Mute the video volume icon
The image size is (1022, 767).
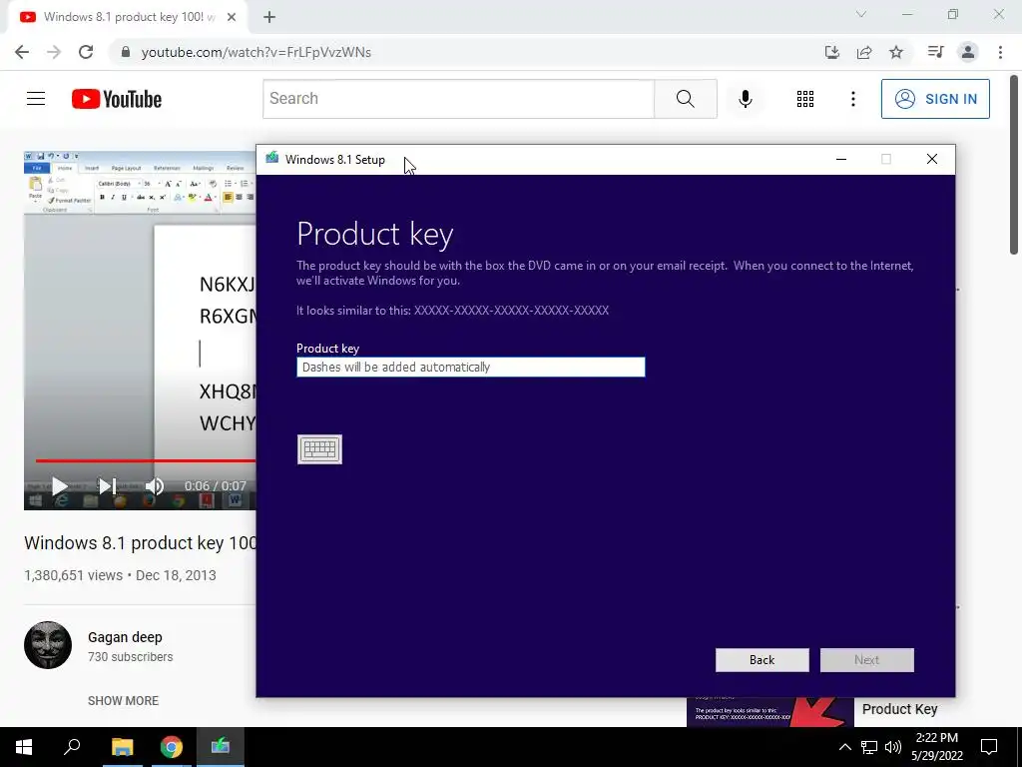point(155,486)
